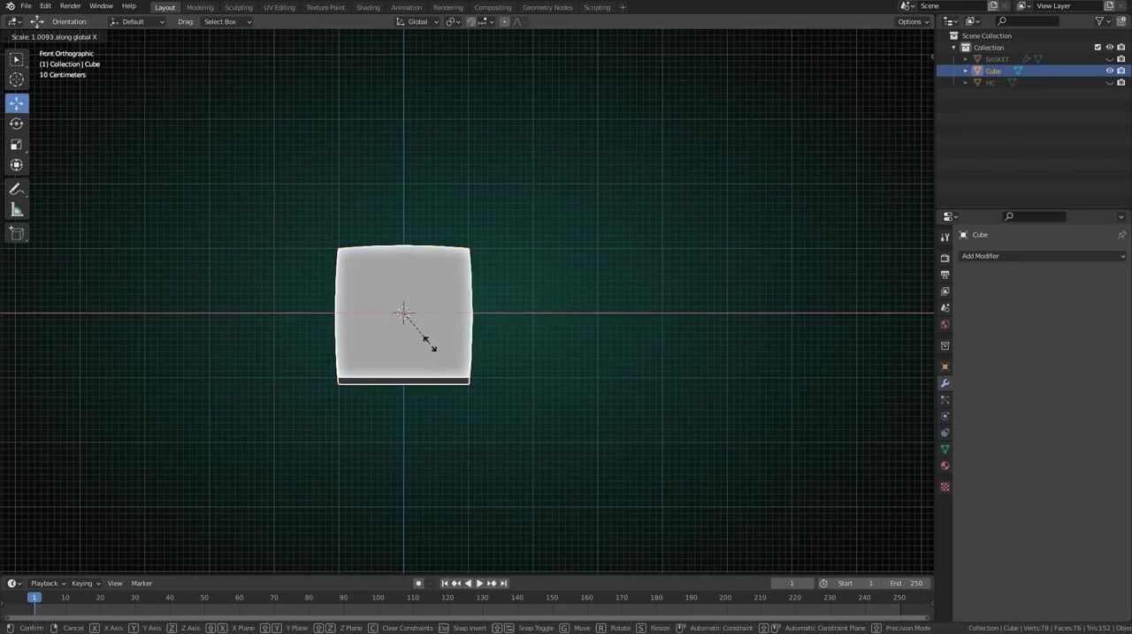Select the Rotate tool in the left toolbar
The width and height of the screenshot is (1132, 634).
pos(16,124)
